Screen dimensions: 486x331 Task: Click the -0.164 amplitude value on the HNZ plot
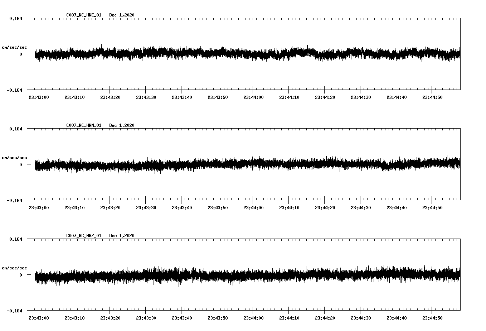pos(14,311)
